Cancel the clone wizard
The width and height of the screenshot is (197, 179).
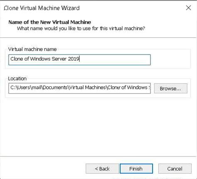pyautogui.click(x=175, y=169)
